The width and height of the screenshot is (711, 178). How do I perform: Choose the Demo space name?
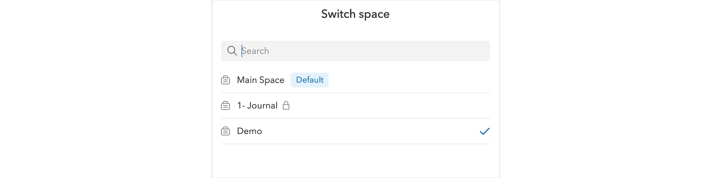pos(249,131)
